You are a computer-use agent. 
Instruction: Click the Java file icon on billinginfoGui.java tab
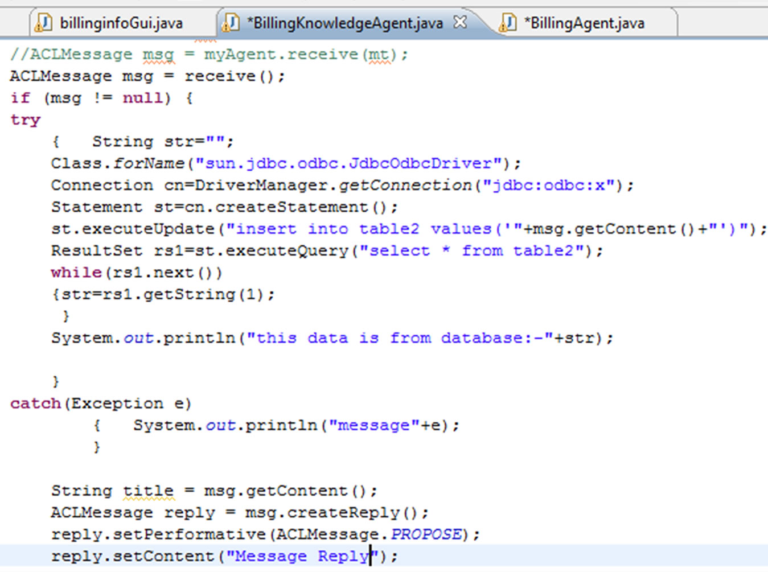pos(43,23)
